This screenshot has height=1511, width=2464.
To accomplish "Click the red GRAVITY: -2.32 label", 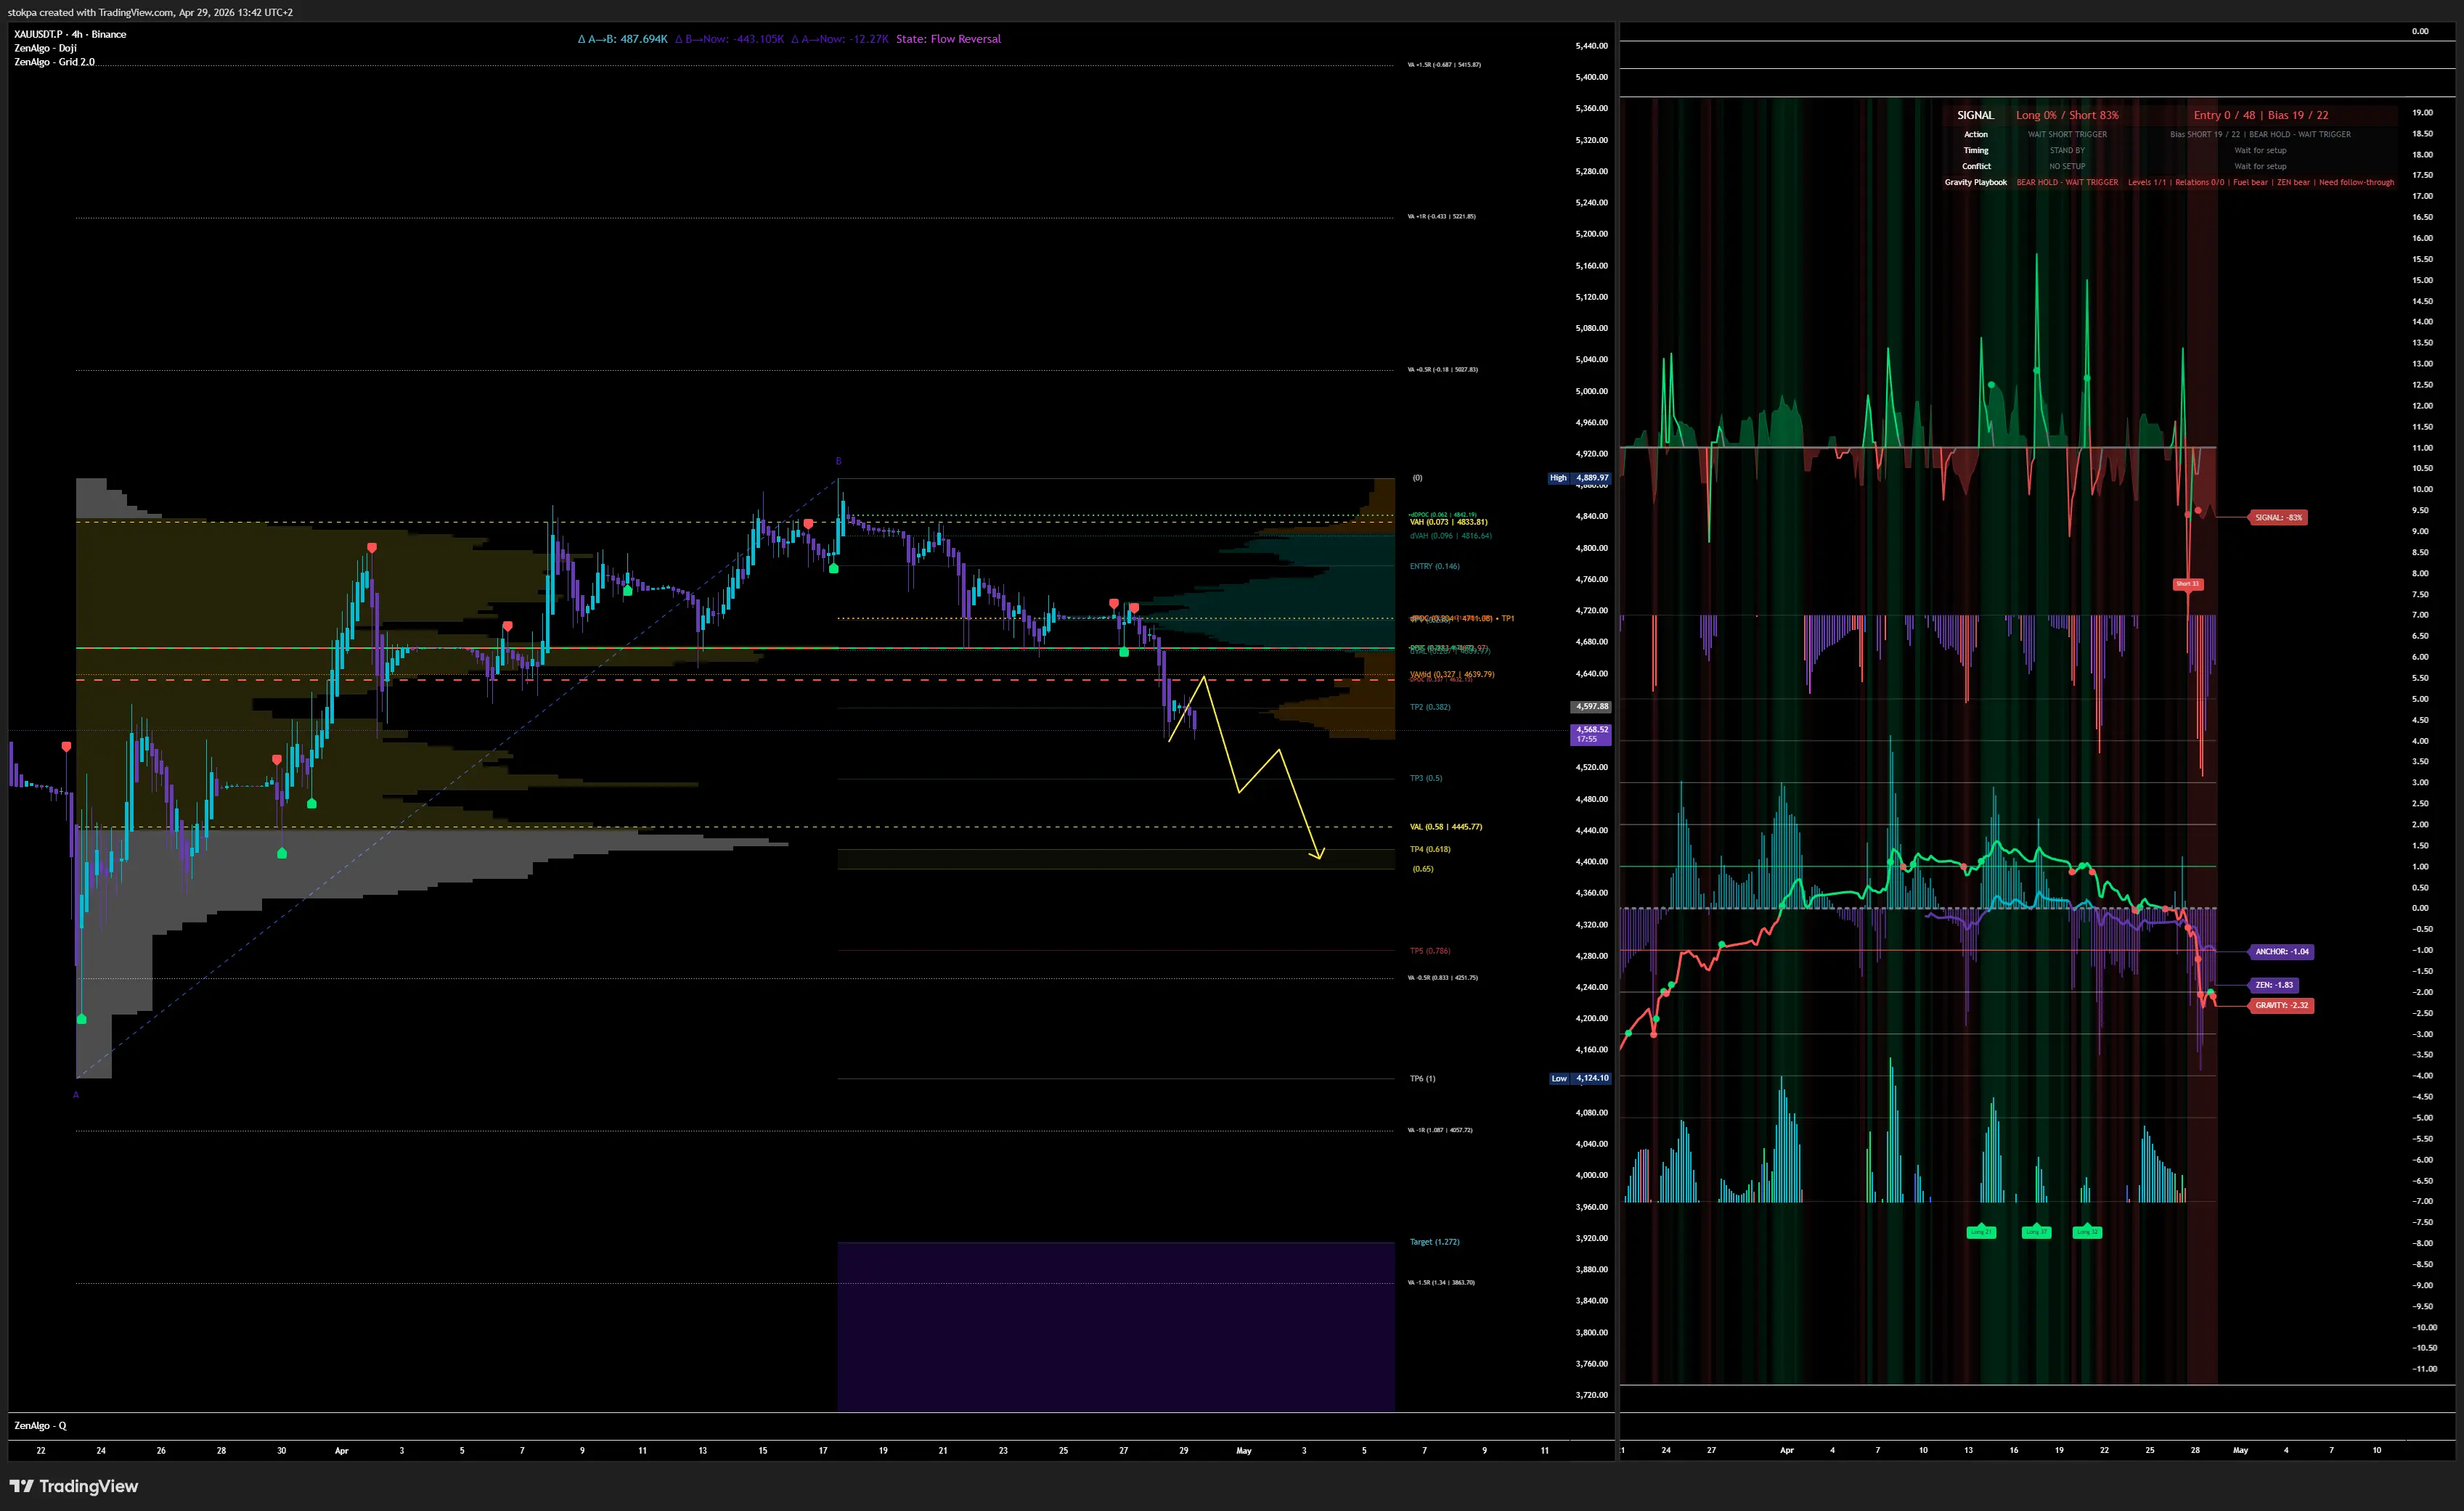I will click(x=2281, y=1005).
